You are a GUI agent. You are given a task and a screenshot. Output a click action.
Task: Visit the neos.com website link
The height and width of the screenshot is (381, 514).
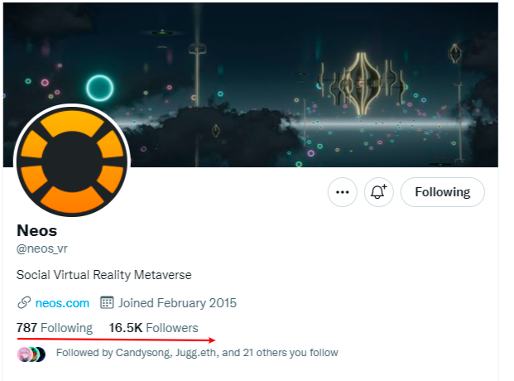click(x=62, y=303)
